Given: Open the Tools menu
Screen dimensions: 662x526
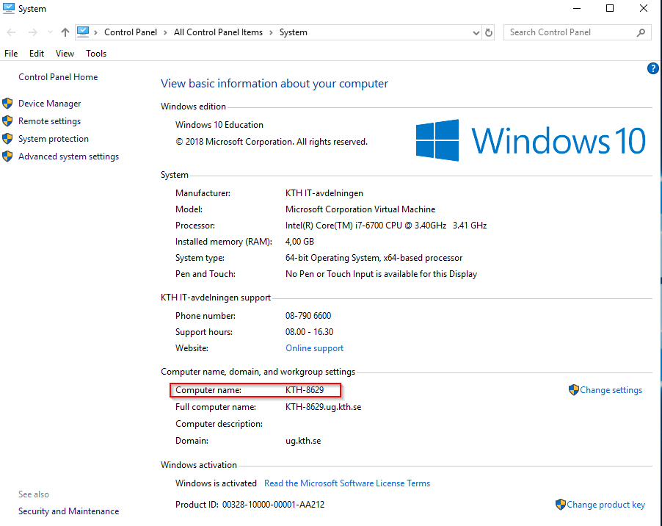Looking at the screenshot, I should coord(96,54).
